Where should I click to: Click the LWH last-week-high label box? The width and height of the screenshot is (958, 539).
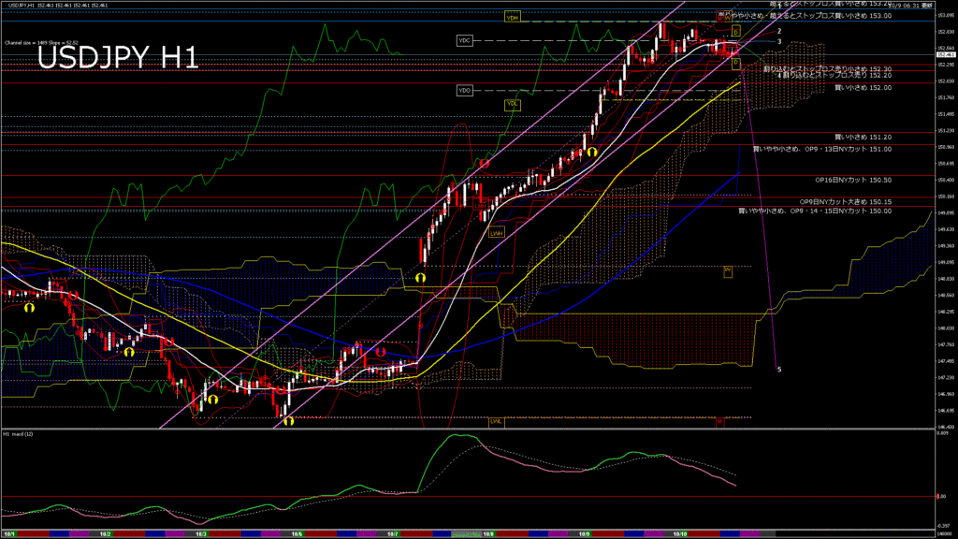[x=496, y=232]
